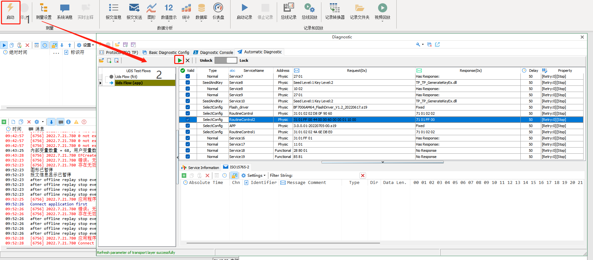The width and height of the screenshot is (593, 260).
Task: Run the UDS flow with green play button
Action: click(180, 60)
